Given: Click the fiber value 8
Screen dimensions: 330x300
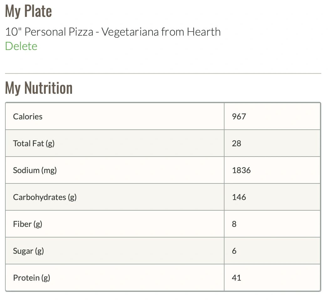Looking at the screenshot, I should (x=234, y=224).
